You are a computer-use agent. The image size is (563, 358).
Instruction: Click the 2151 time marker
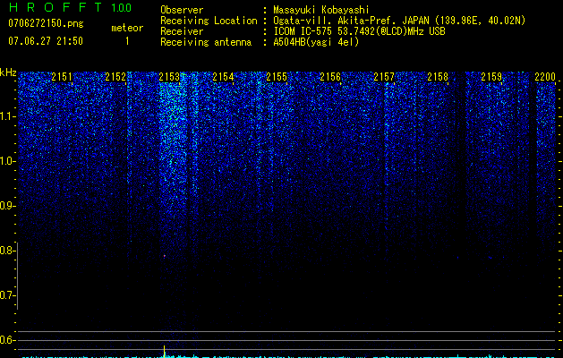(x=62, y=77)
